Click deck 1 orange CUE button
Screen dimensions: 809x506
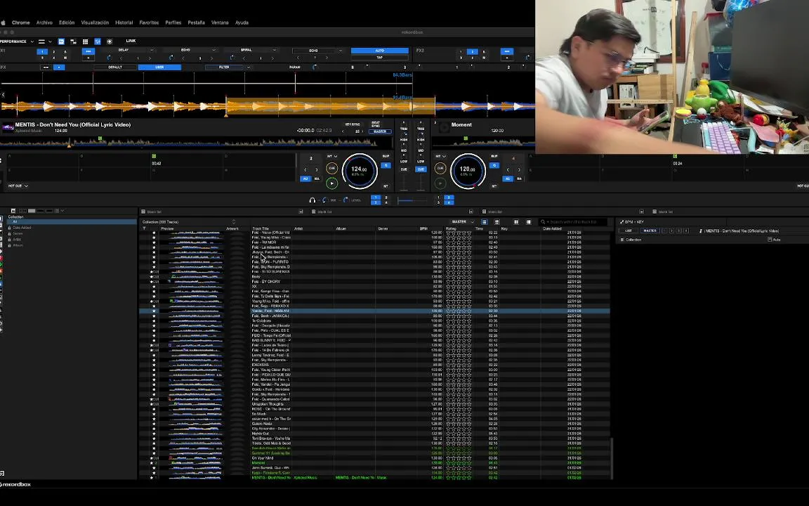pos(331,168)
